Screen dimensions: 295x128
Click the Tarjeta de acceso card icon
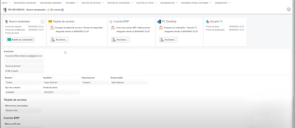50,22
